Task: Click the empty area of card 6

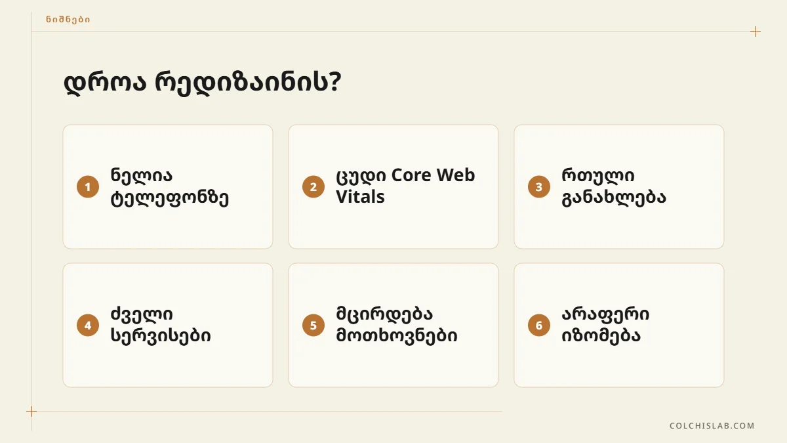Action: tap(619, 368)
